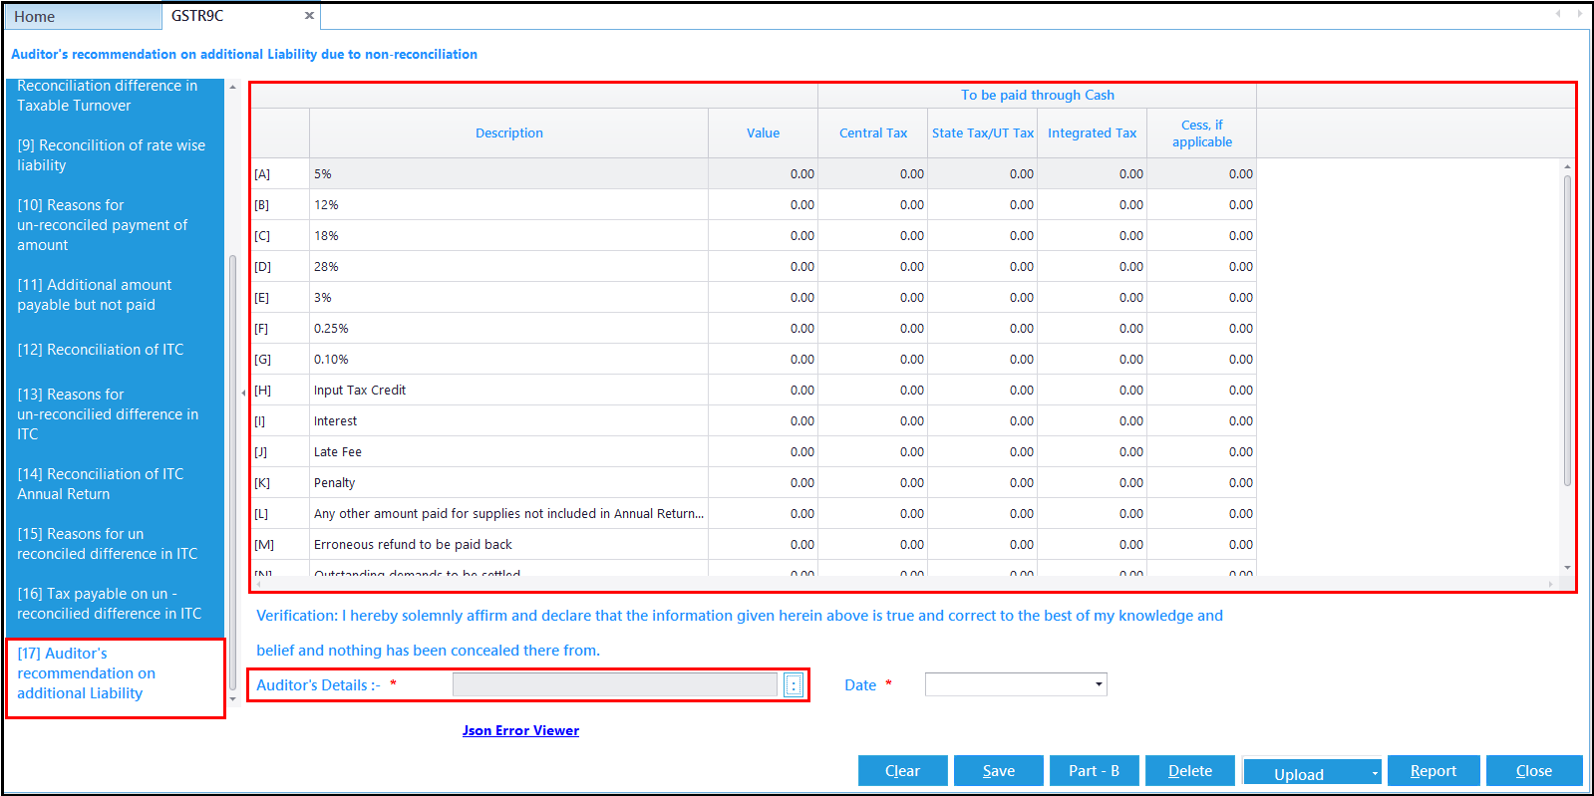Screen dimensions: 1594x796
Task: Go to Part - B
Action: tap(1094, 771)
